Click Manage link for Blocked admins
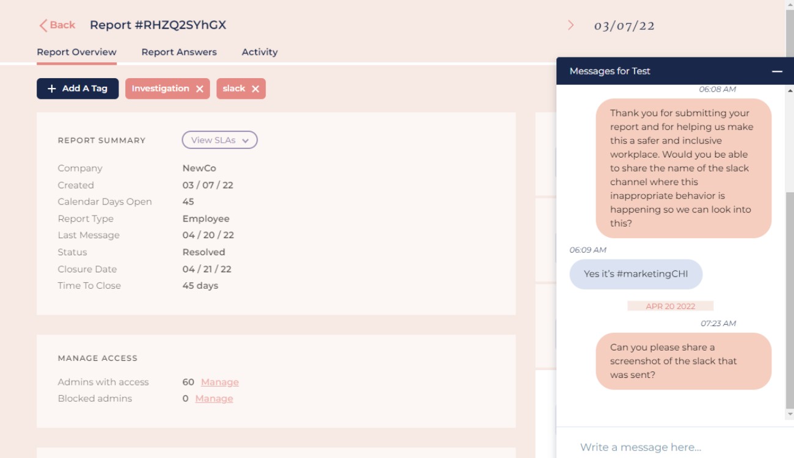The height and width of the screenshot is (458, 794). (214, 399)
